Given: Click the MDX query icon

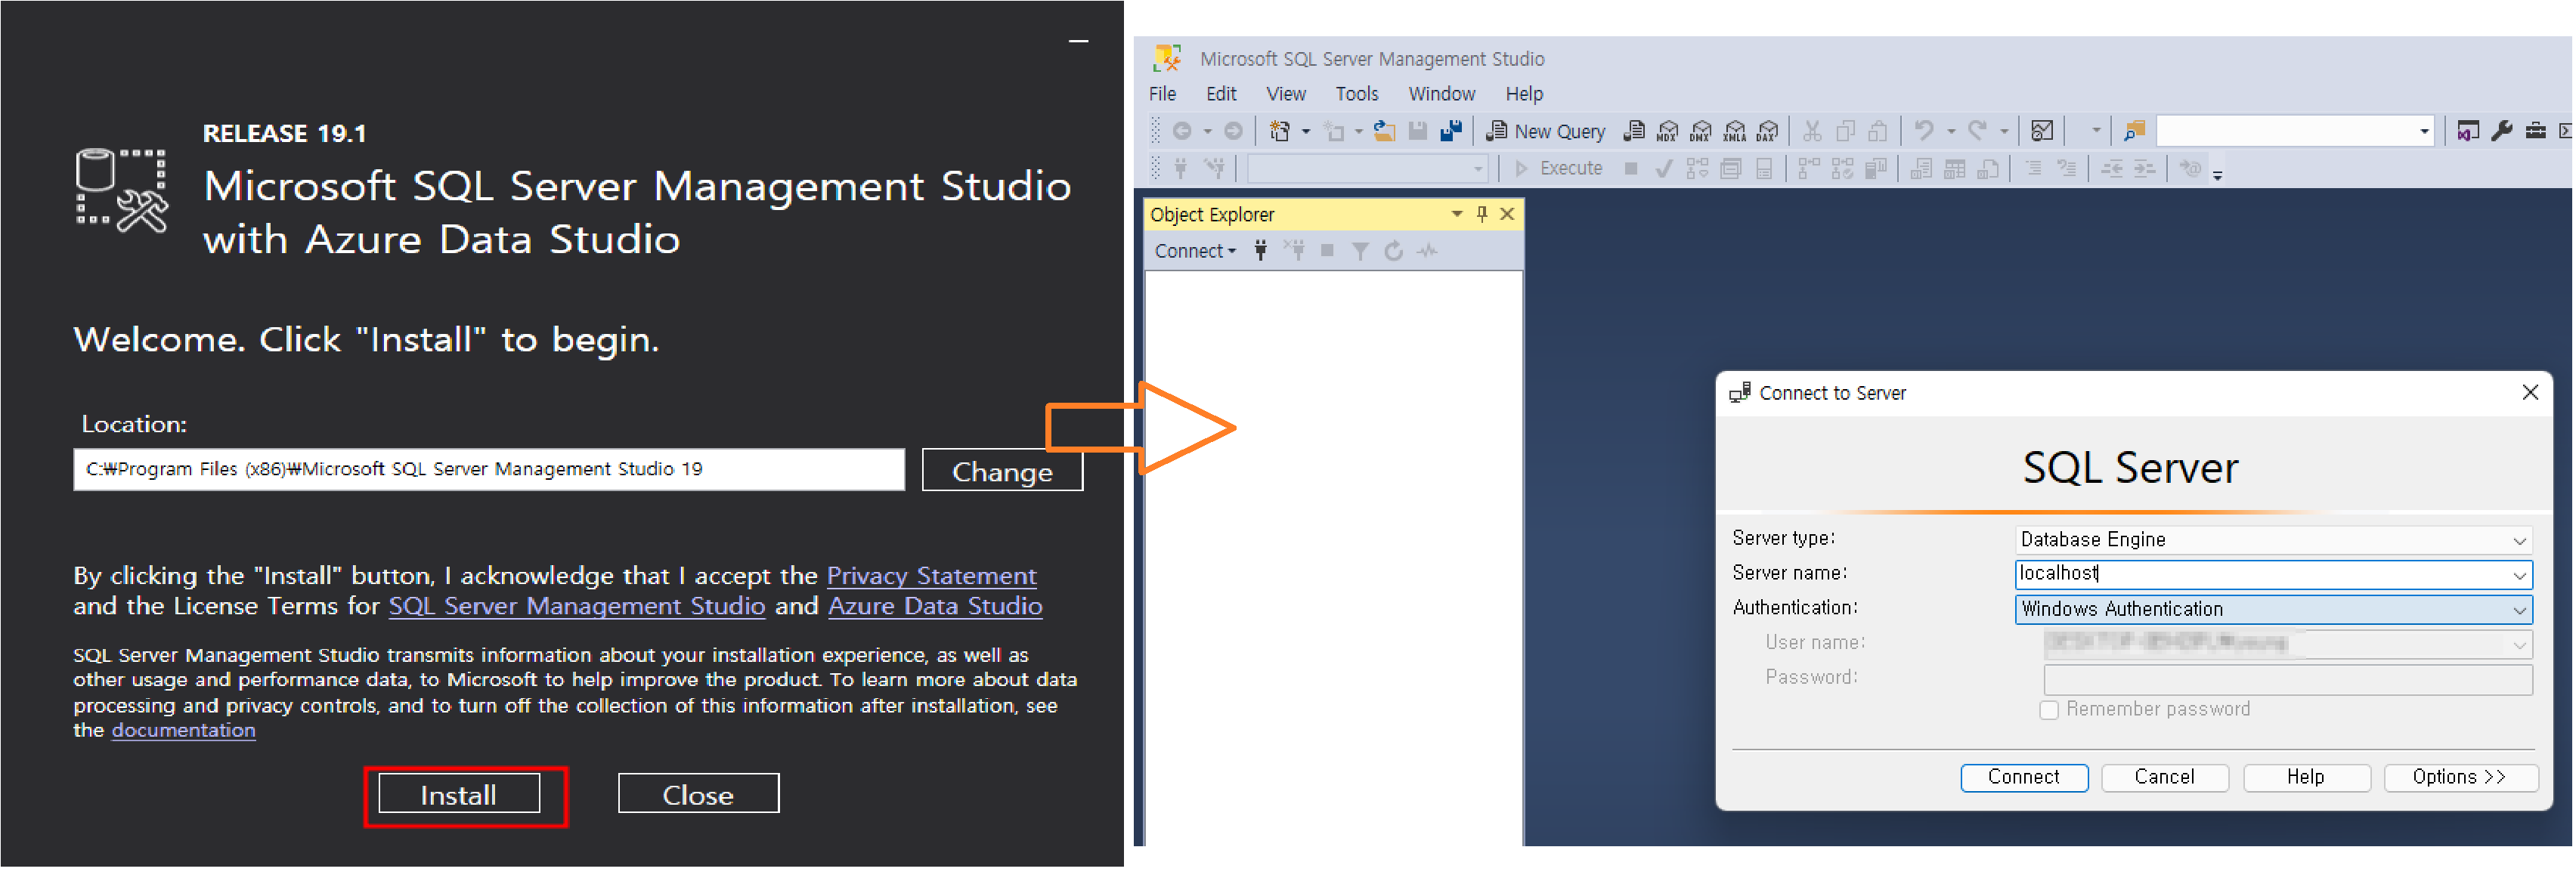Looking at the screenshot, I should coord(1668,131).
